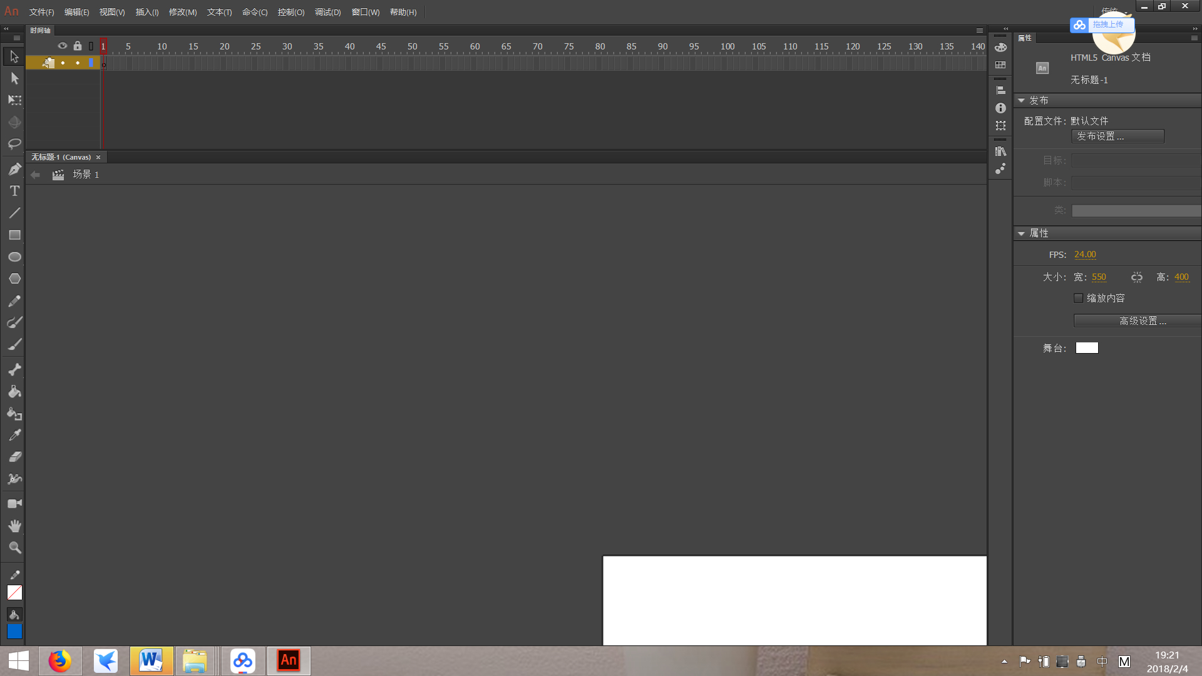
Task: Enable the 缩放内容 checkbox
Action: pos(1078,298)
